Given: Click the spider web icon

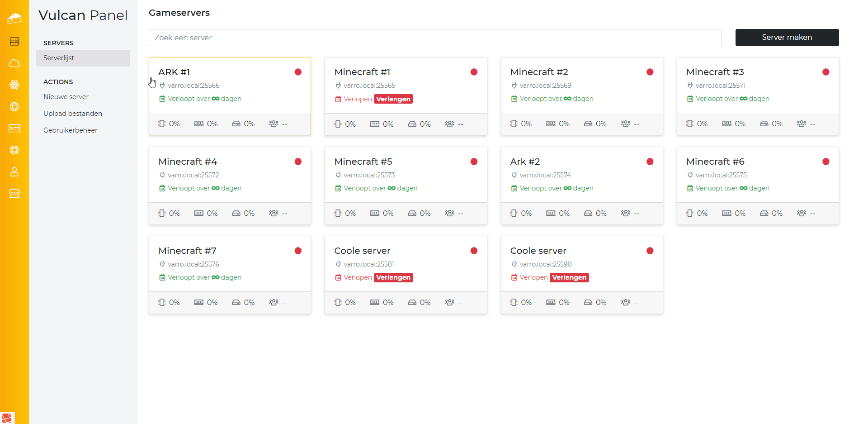Looking at the screenshot, I should (x=14, y=85).
